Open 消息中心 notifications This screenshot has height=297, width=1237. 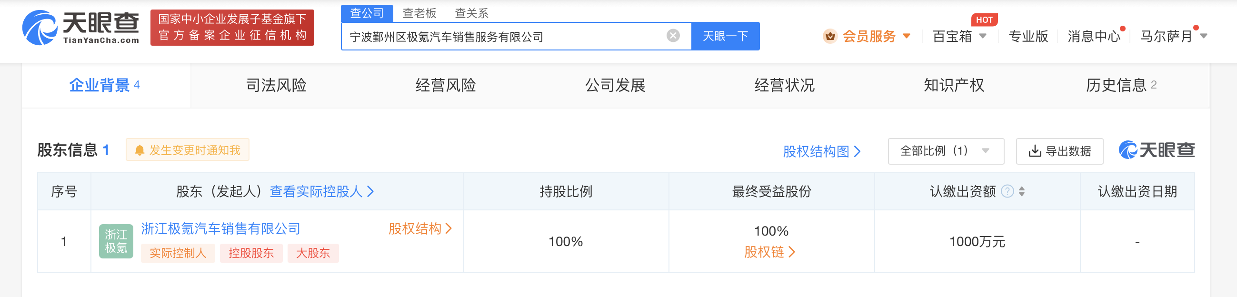[x=1094, y=37]
